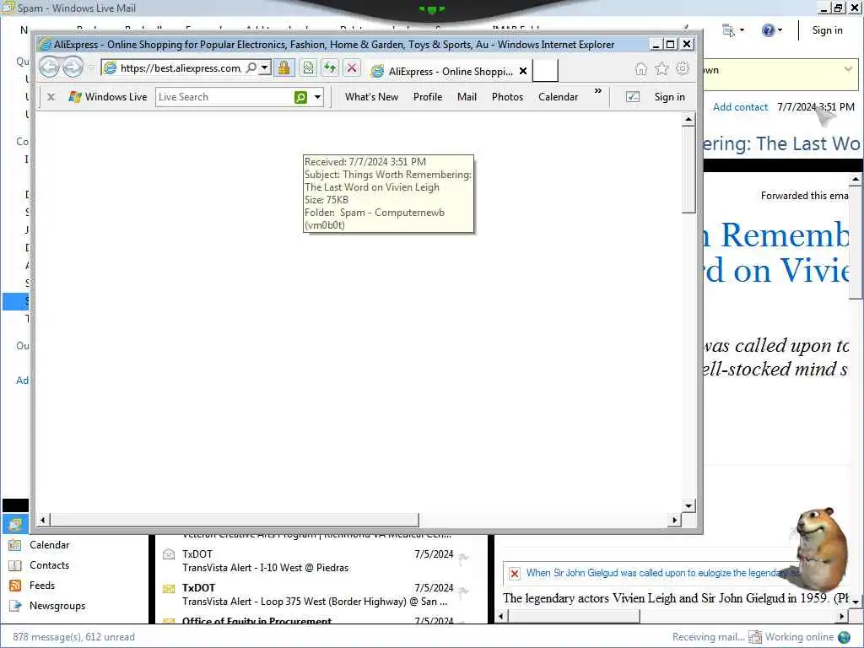
Task: Go to Internet Explorer home page
Action: tap(641, 68)
